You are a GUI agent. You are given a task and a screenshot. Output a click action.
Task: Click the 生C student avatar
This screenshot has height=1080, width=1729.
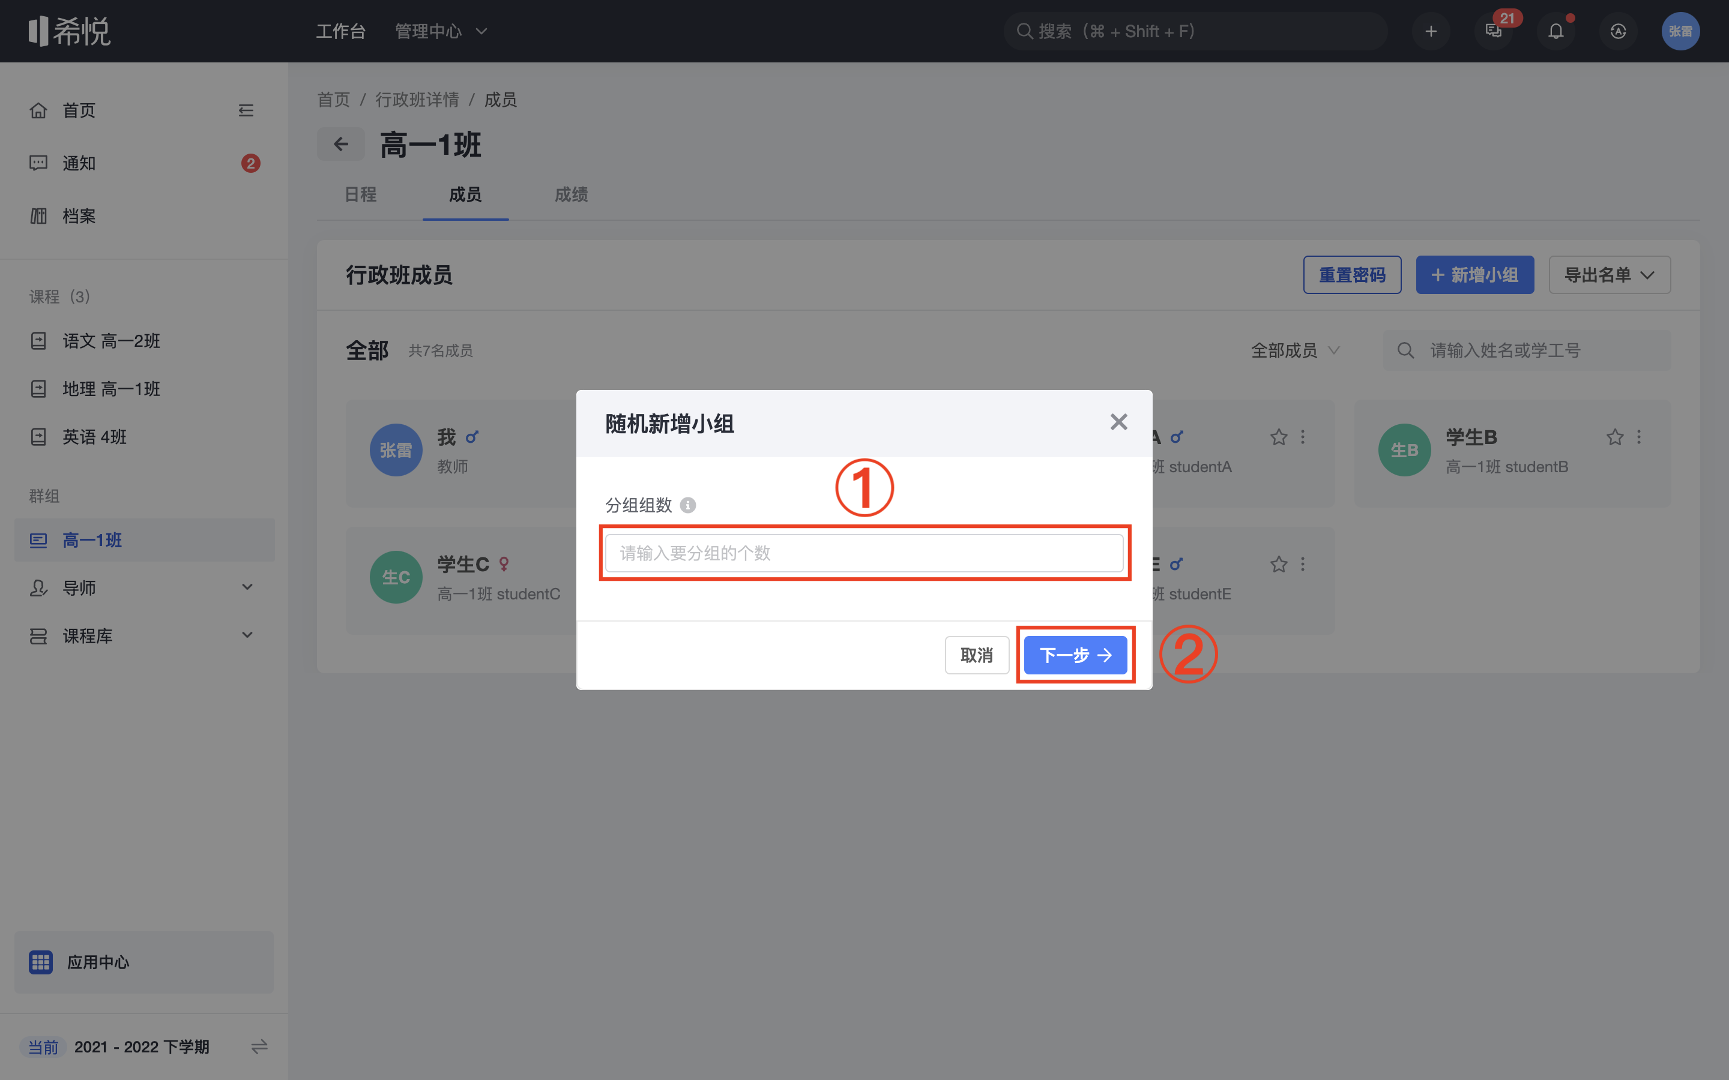pos(396,577)
